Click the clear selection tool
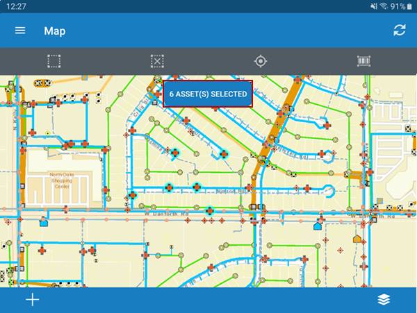 pos(157,61)
